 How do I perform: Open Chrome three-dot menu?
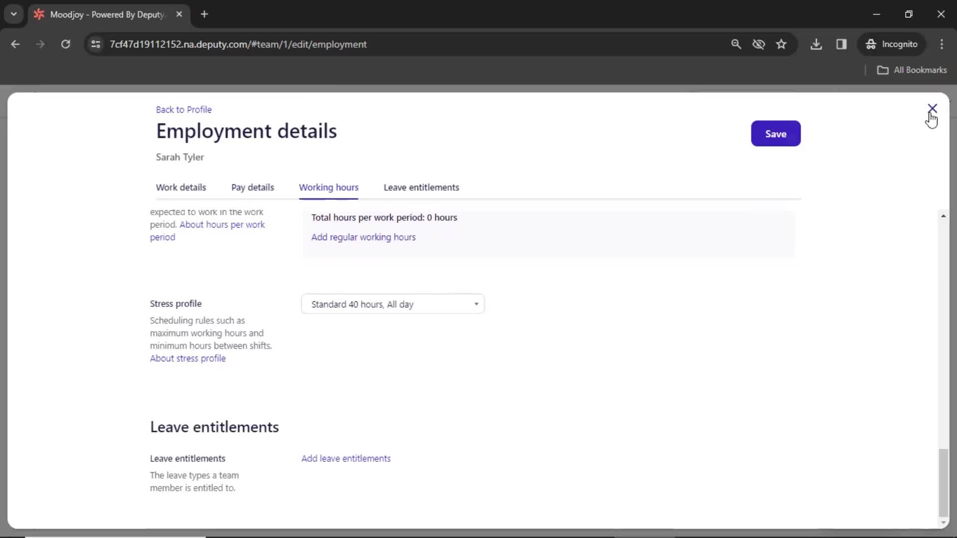[x=942, y=44]
